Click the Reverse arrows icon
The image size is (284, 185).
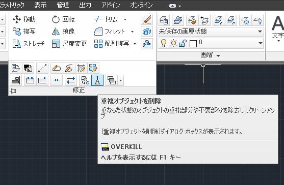71,80
